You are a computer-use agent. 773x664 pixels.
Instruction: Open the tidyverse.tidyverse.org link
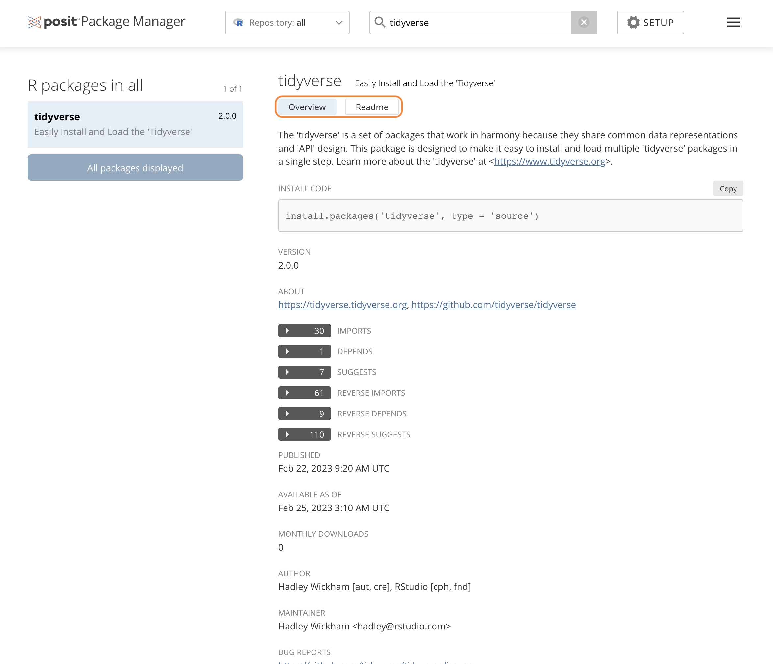point(342,305)
